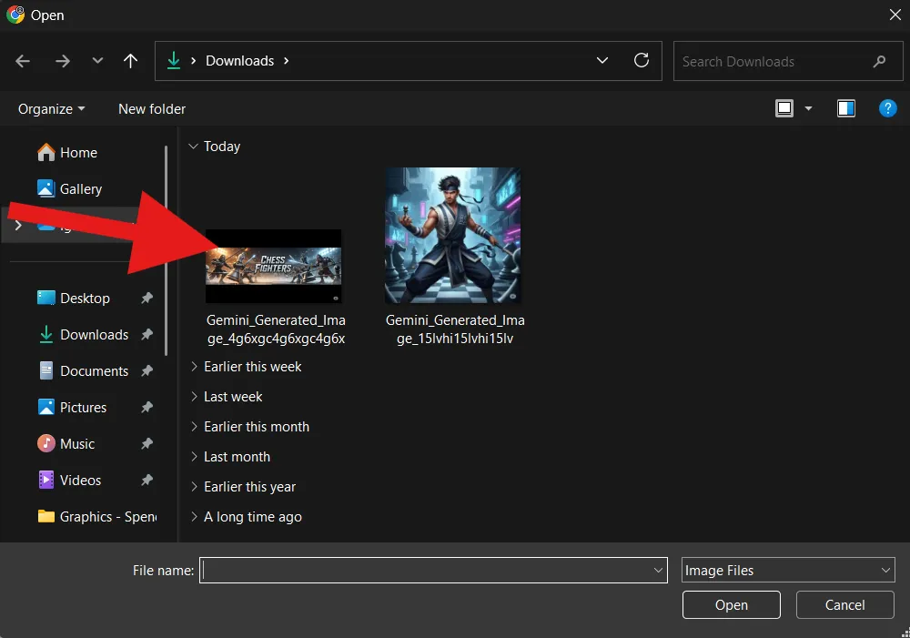Toggle the preview pane

click(845, 108)
